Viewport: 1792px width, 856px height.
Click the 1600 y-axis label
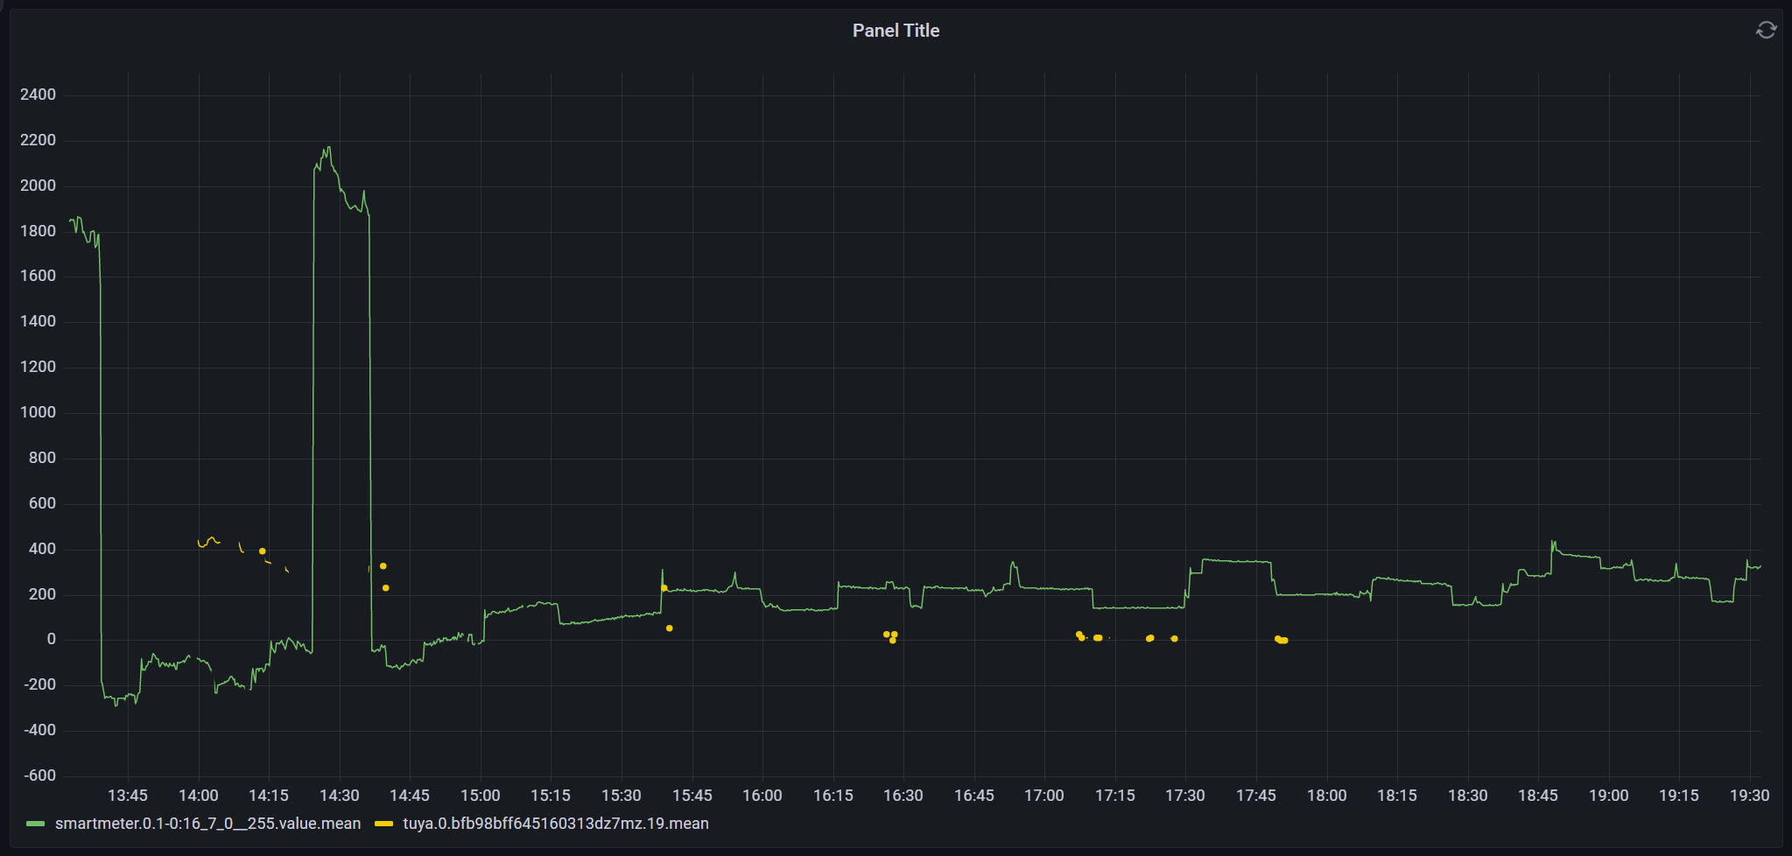point(38,276)
